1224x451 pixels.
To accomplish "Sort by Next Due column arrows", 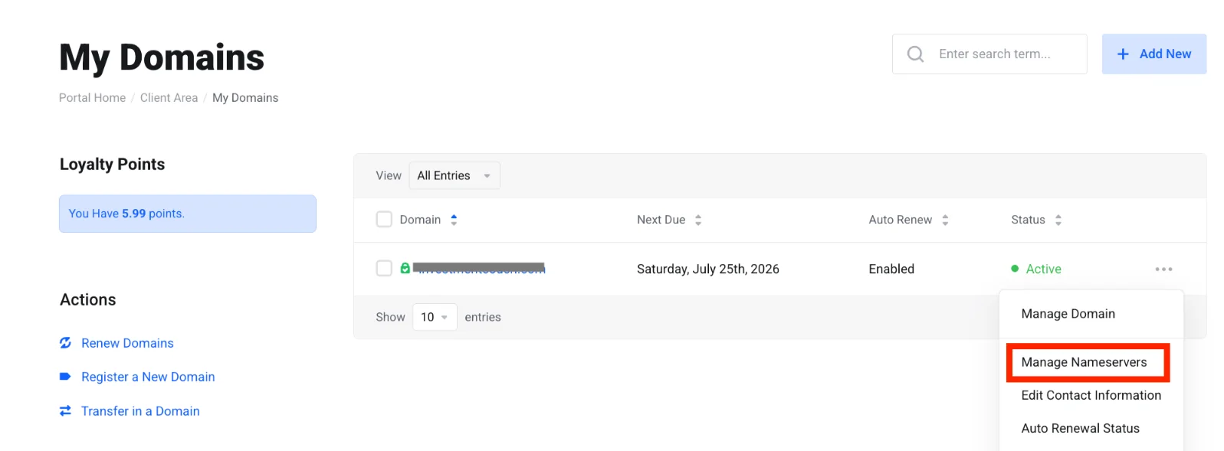I will 698,220.
